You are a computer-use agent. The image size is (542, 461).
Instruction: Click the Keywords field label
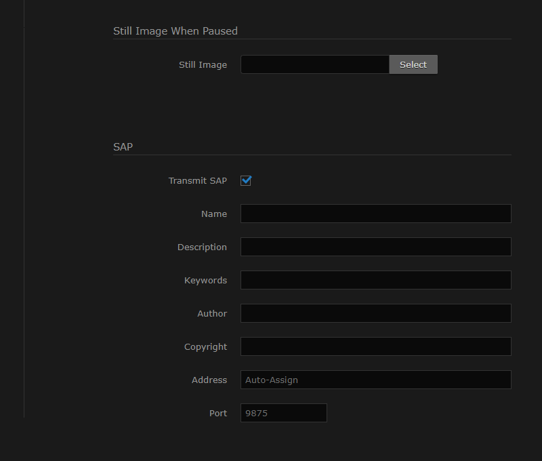[x=205, y=280]
